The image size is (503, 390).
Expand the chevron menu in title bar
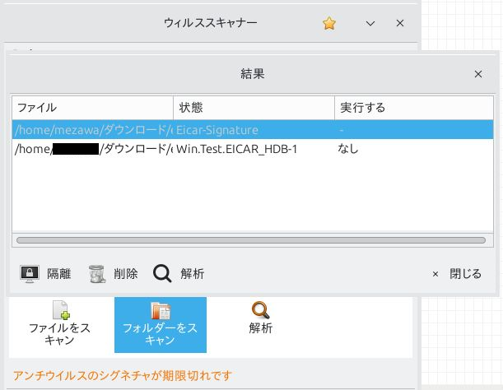370,23
